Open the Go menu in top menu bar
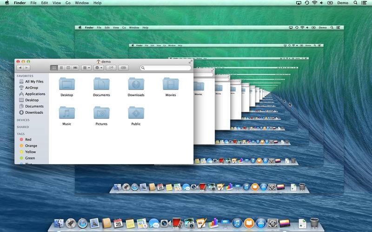This screenshot has width=372, height=232. pyautogui.click(x=68, y=3)
